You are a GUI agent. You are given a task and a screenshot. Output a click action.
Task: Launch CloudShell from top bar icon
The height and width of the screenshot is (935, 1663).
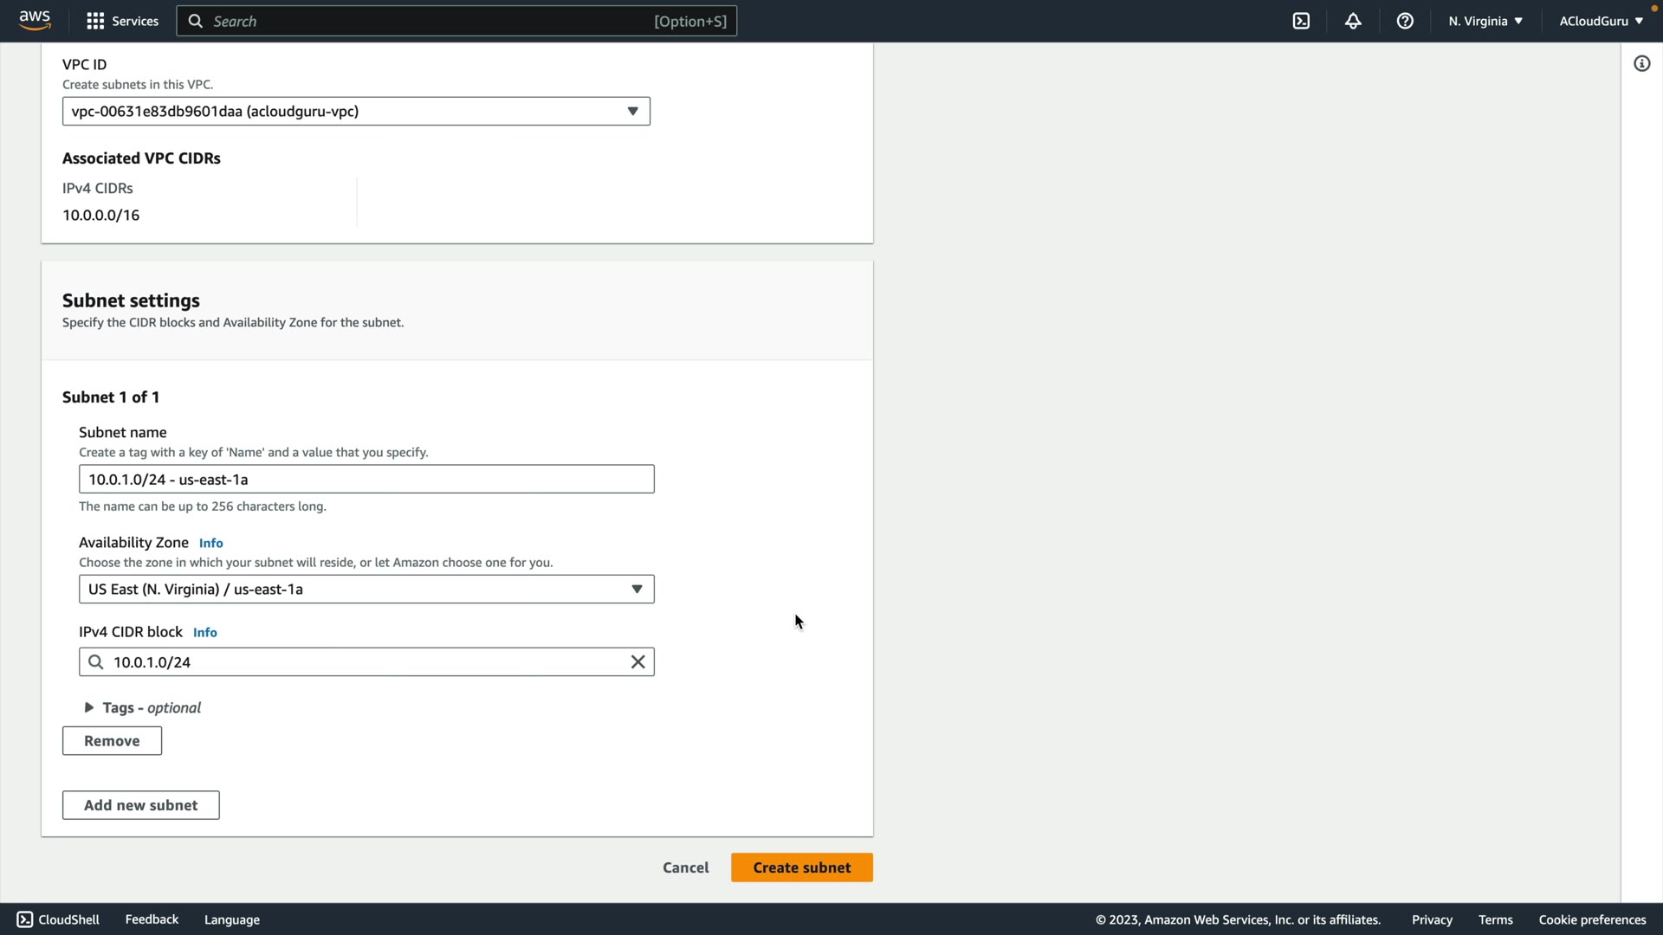coord(1301,21)
